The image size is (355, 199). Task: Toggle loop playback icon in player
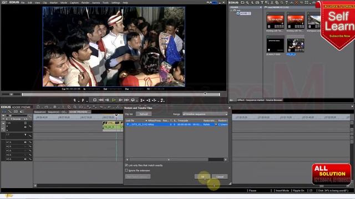coord(133,100)
